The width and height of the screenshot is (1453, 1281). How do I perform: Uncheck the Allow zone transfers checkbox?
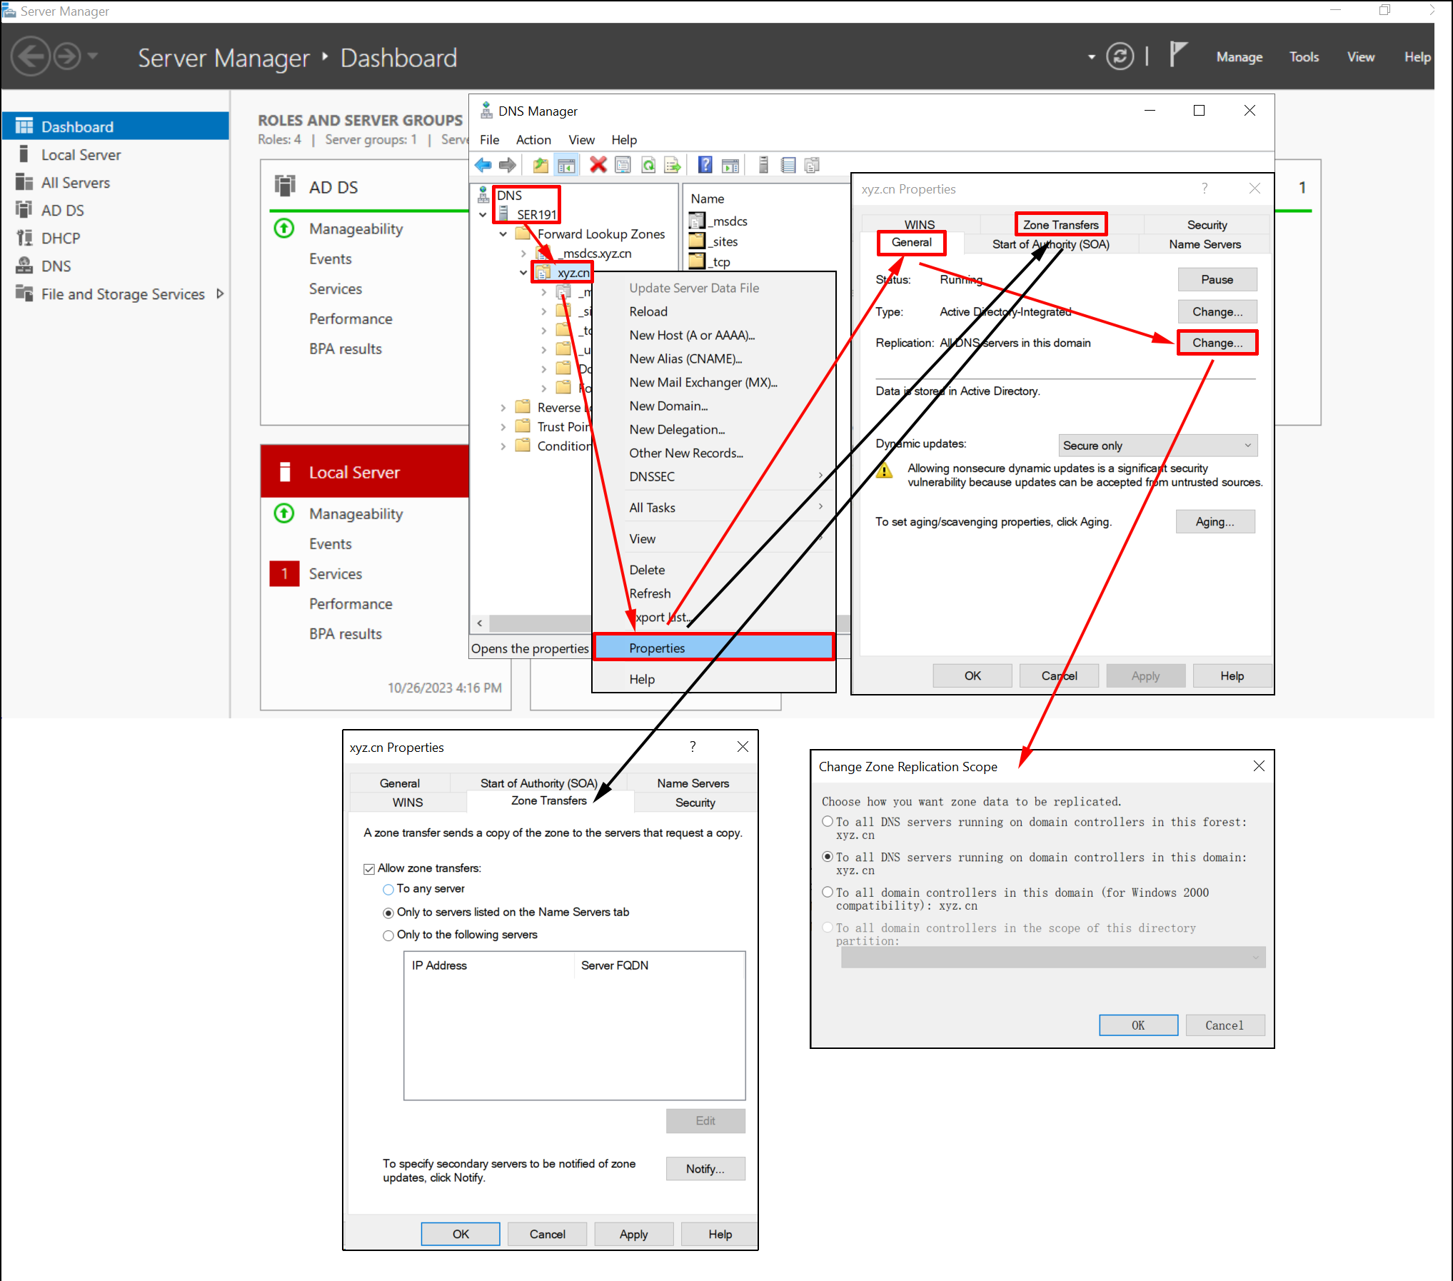click(x=369, y=868)
